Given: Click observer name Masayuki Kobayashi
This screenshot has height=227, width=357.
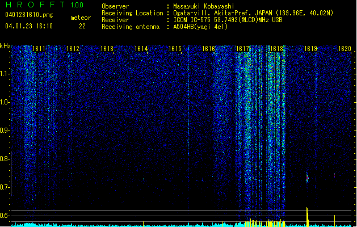Looking at the screenshot, I should 204,6.
